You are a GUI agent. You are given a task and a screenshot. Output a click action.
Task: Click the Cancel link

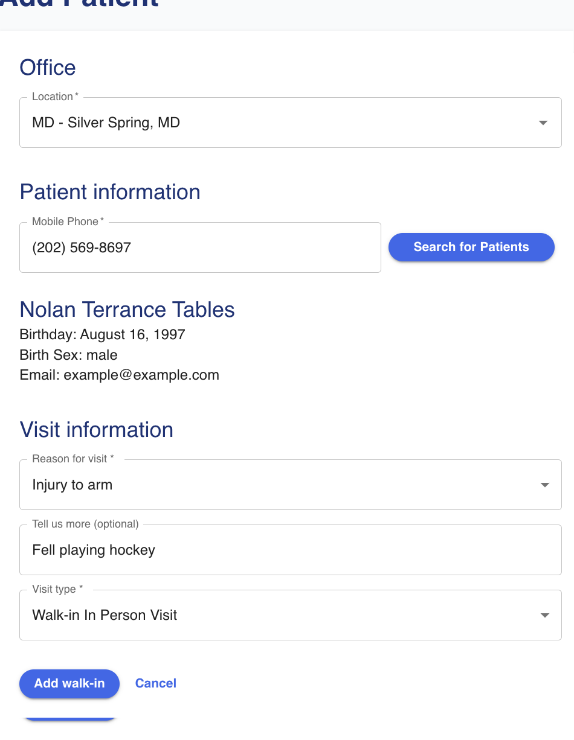pyautogui.click(x=156, y=683)
